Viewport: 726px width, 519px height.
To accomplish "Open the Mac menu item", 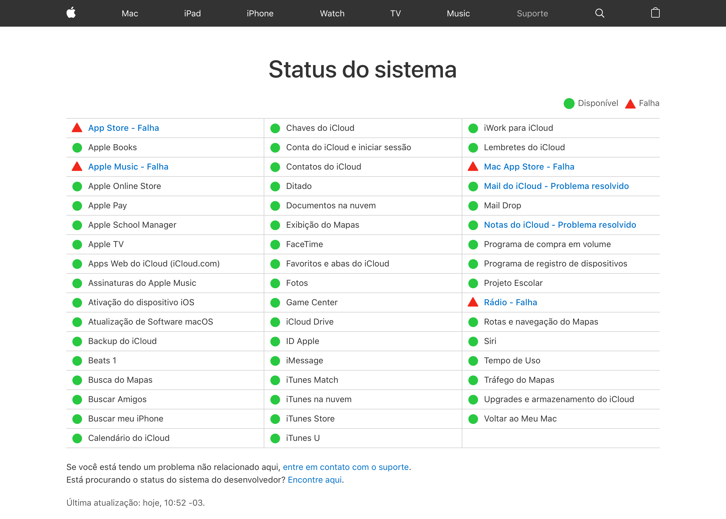I will tap(130, 13).
